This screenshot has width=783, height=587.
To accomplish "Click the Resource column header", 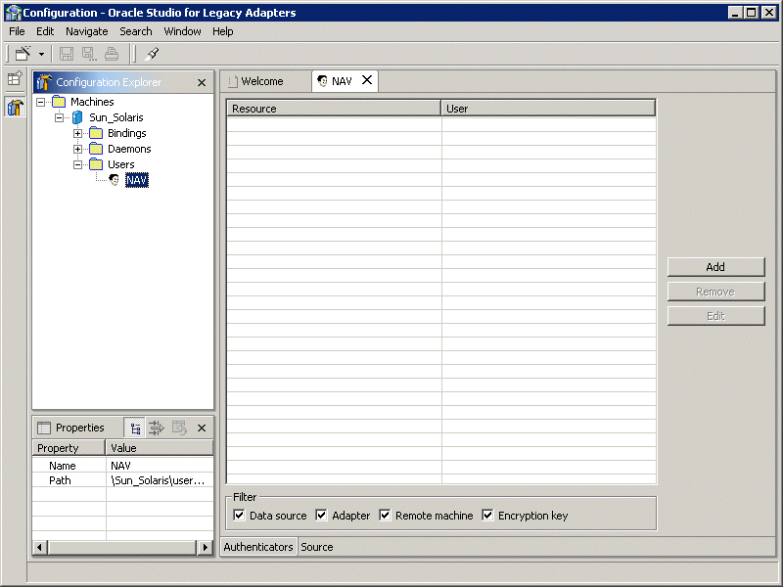I will click(x=334, y=109).
